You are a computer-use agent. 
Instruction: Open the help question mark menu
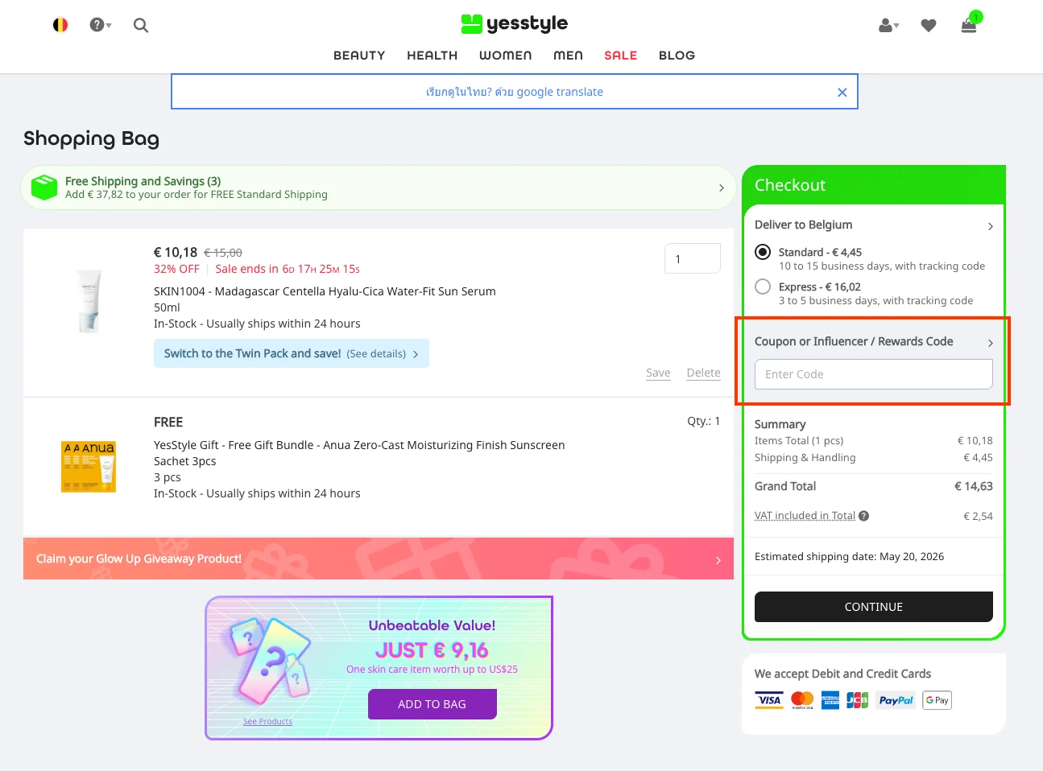click(x=101, y=25)
